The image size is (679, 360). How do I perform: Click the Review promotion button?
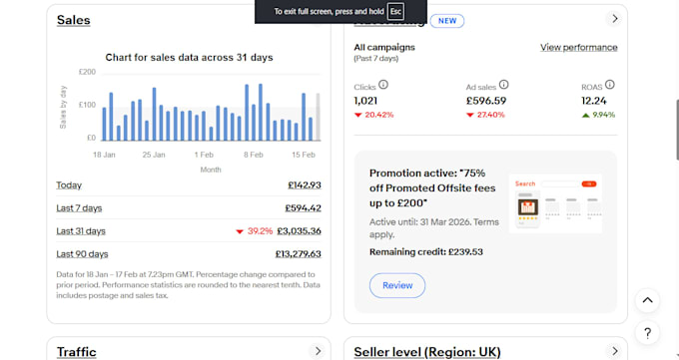(x=397, y=285)
